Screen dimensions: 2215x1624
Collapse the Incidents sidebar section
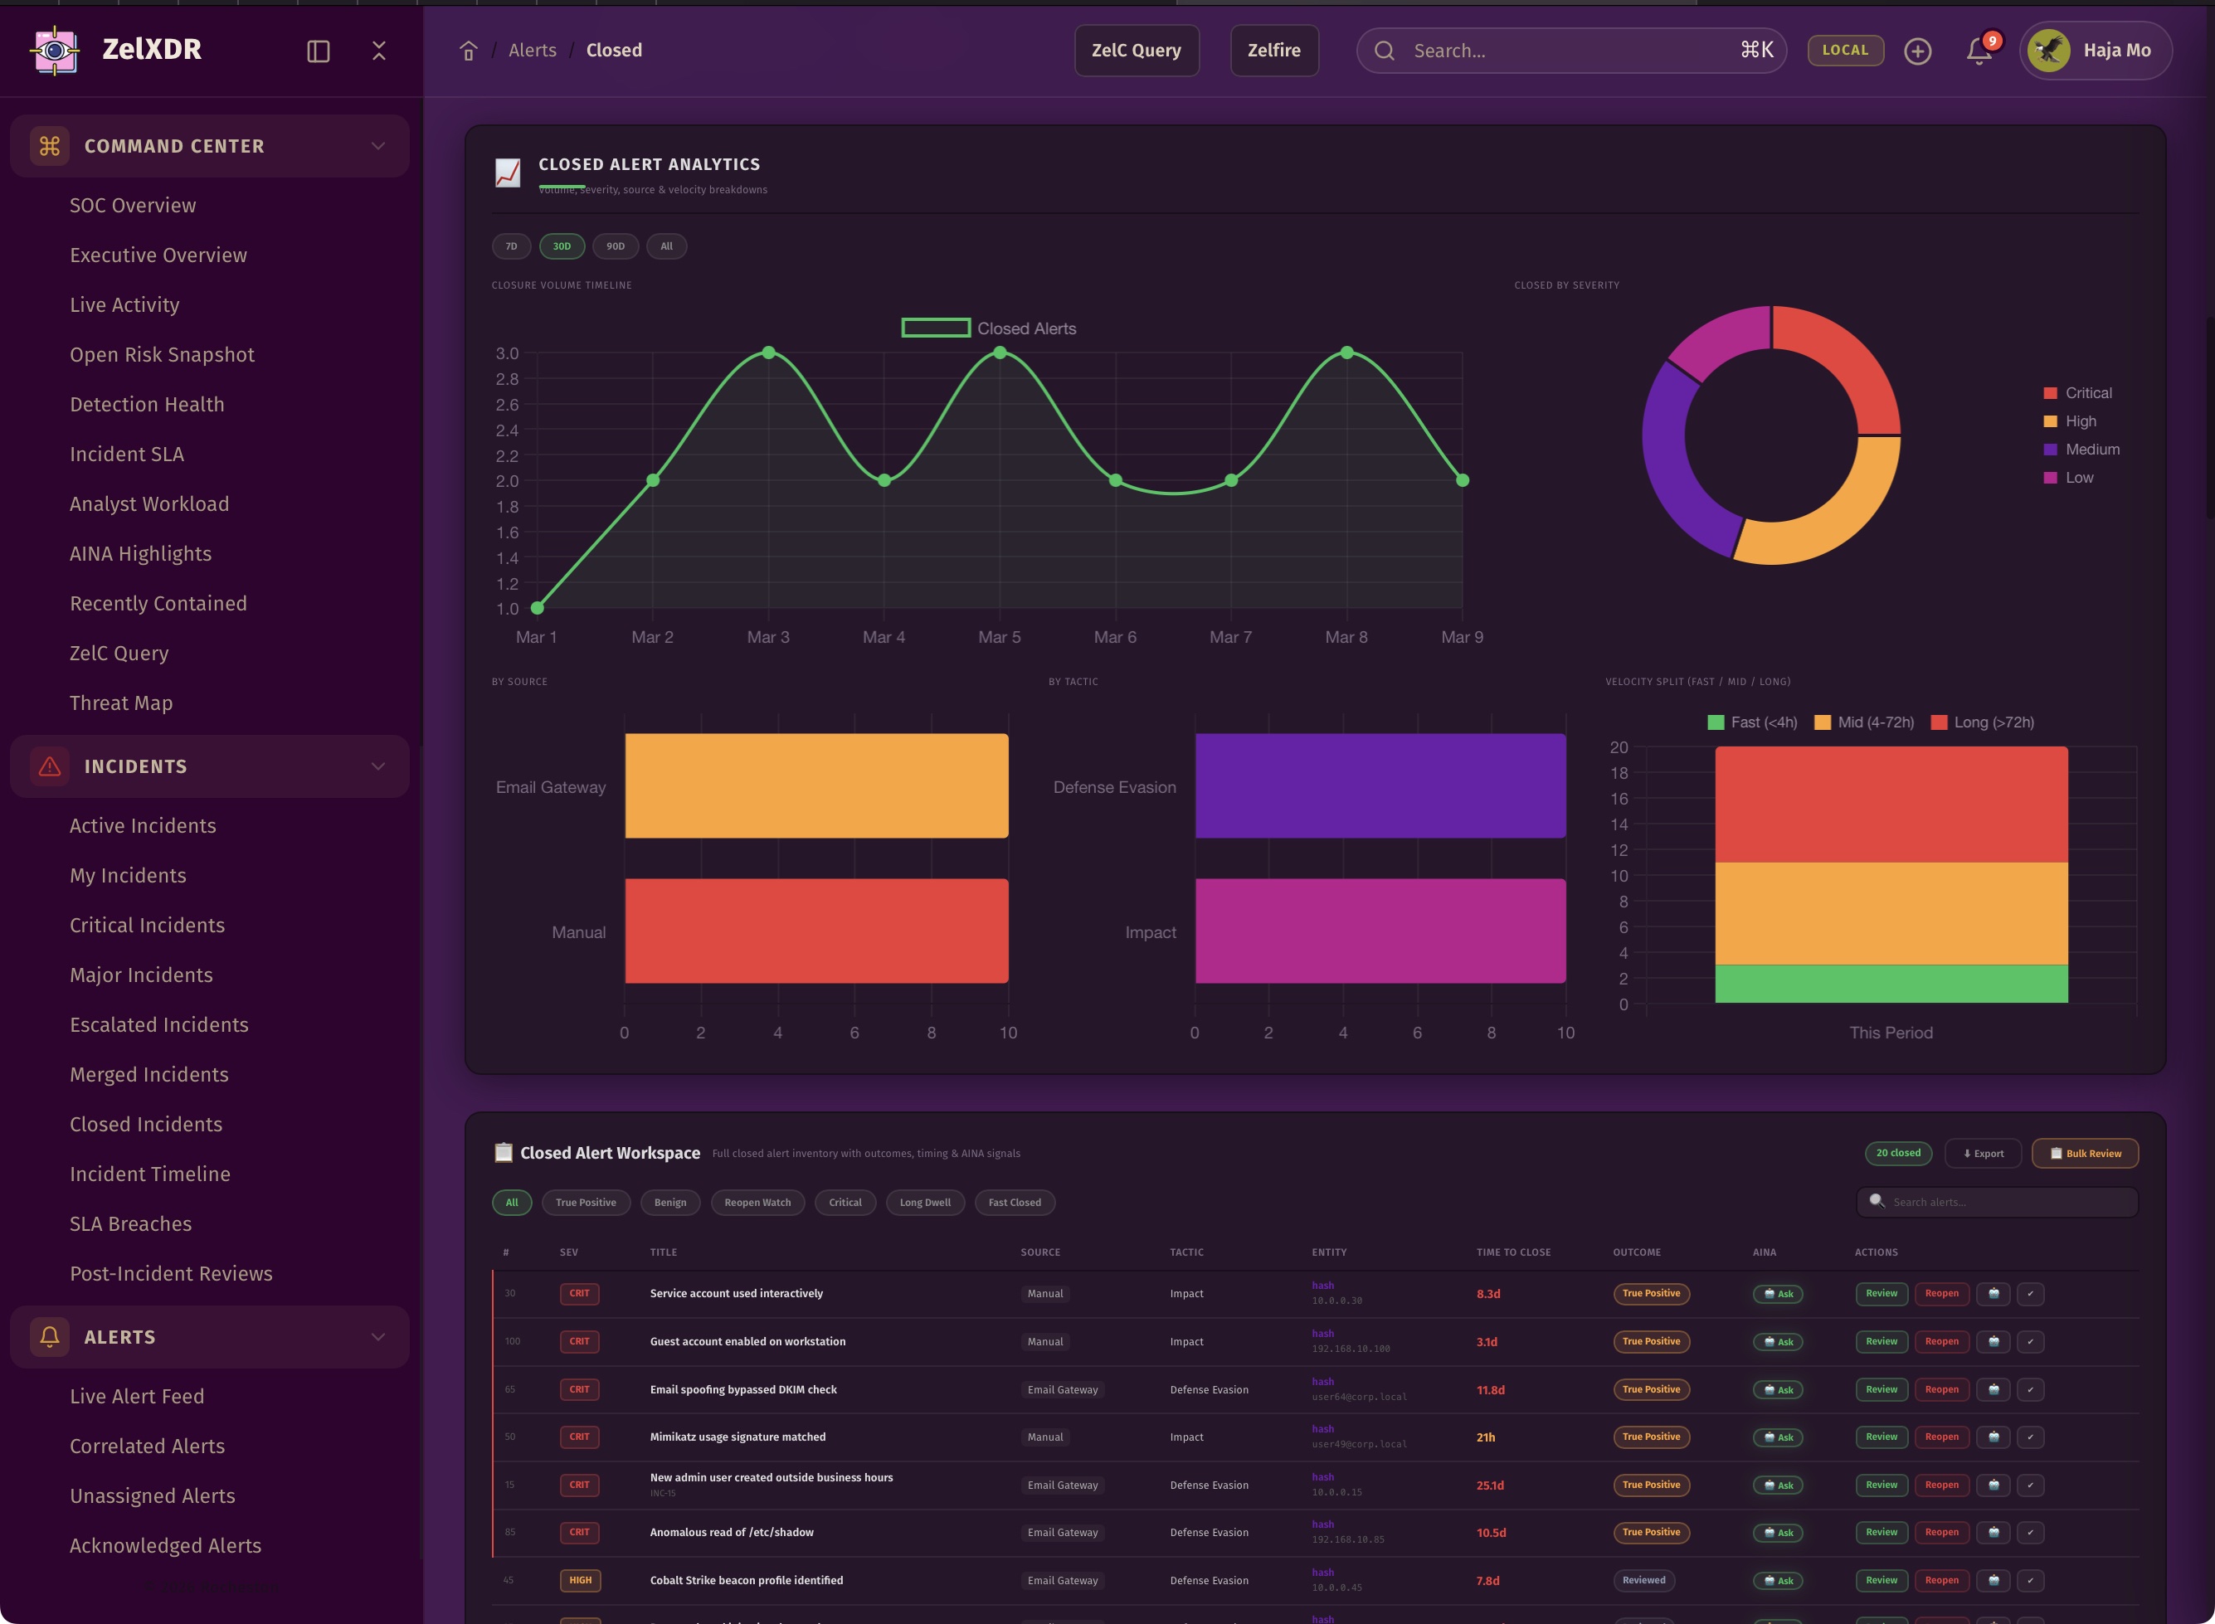[x=377, y=766]
